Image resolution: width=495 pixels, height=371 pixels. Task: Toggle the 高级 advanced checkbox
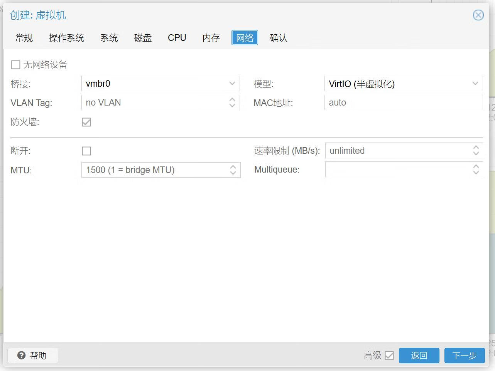tap(389, 355)
